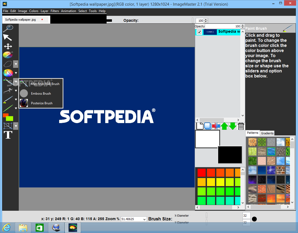Open the Colors menu
298x233 pixels.
[x=34, y=11]
